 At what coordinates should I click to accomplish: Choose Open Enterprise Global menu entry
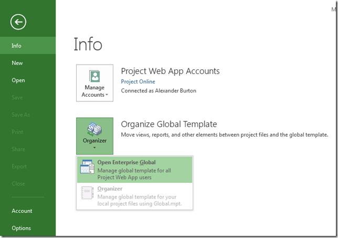coord(134,170)
